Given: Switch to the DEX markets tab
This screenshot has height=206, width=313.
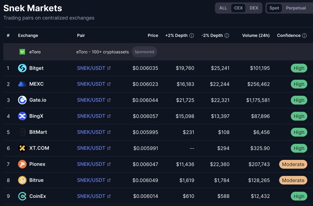Looking at the screenshot, I should (x=254, y=8).
